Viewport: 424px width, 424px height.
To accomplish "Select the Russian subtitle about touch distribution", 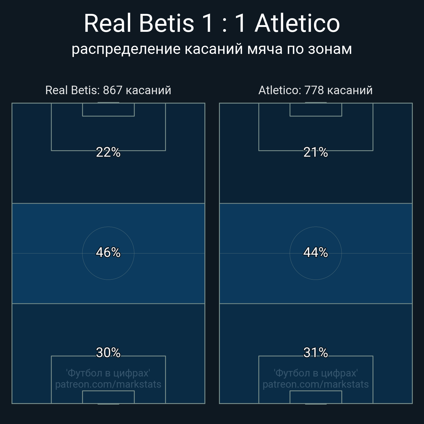I will click(x=212, y=49).
